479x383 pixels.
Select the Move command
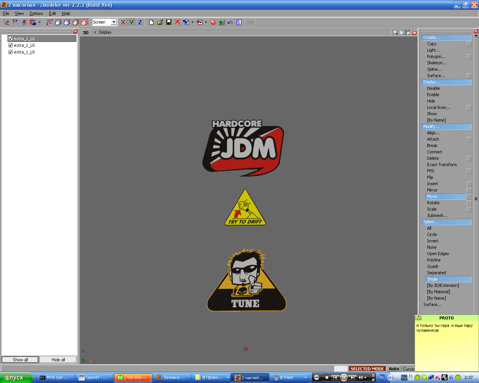pyautogui.click(x=445, y=197)
